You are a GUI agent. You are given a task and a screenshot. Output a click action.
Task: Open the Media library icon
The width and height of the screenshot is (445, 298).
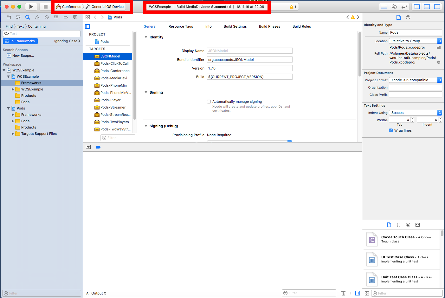click(x=417, y=225)
